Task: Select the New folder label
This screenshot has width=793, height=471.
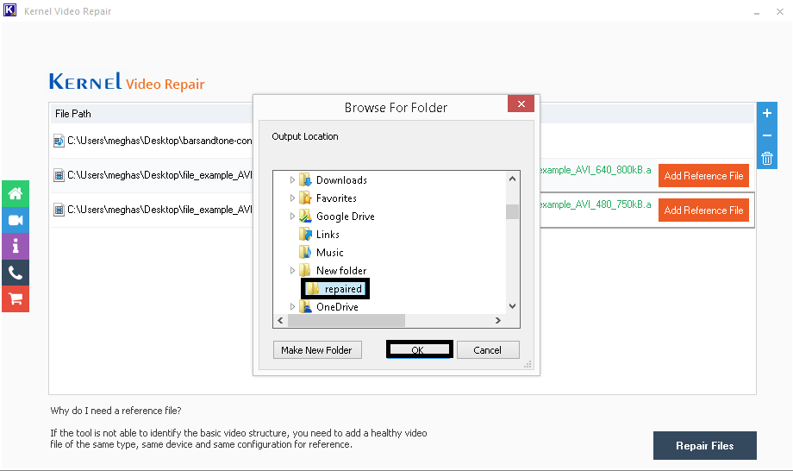Action: pyautogui.click(x=341, y=271)
